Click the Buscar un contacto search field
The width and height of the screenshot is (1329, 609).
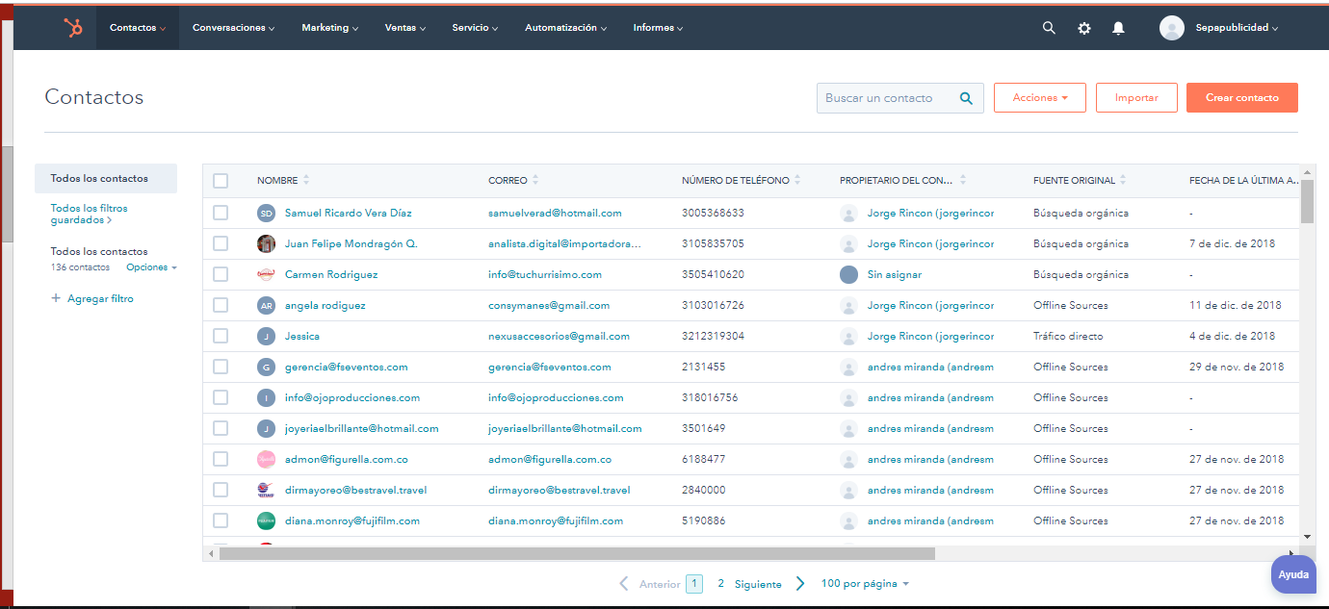(x=886, y=98)
